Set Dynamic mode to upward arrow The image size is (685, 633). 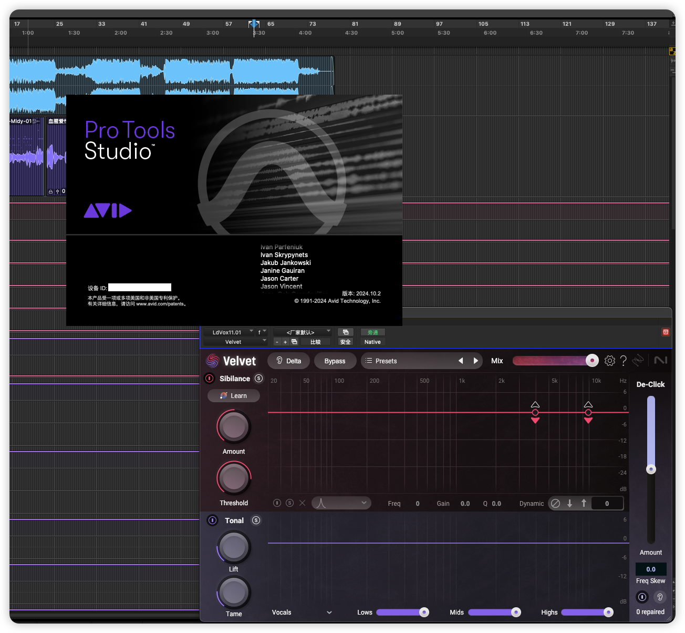pyautogui.click(x=584, y=503)
